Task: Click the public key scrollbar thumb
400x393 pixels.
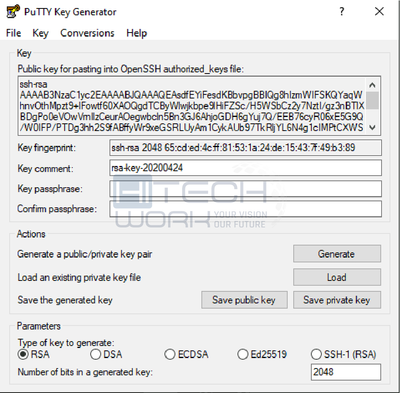Action: (372, 100)
